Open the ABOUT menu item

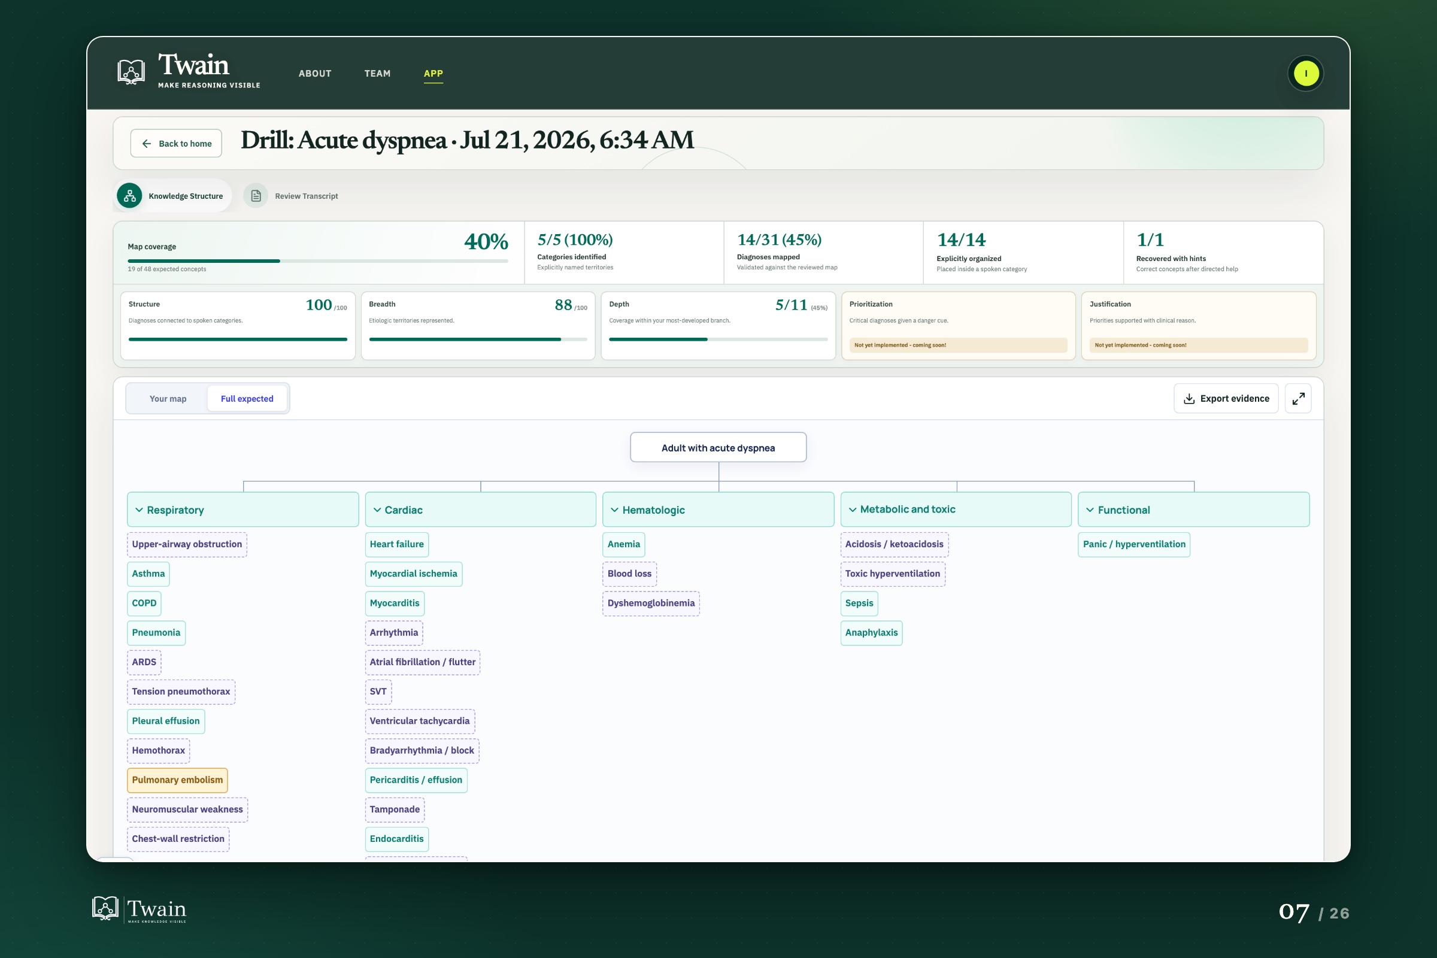[315, 73]
